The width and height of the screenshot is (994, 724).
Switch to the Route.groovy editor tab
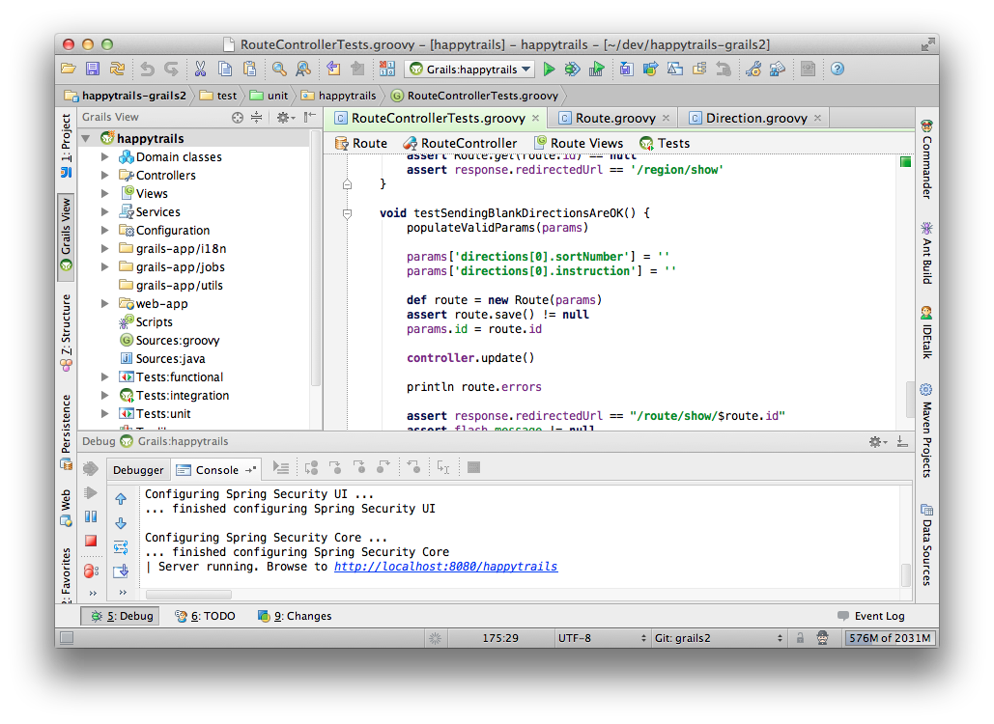click(614, 118)
